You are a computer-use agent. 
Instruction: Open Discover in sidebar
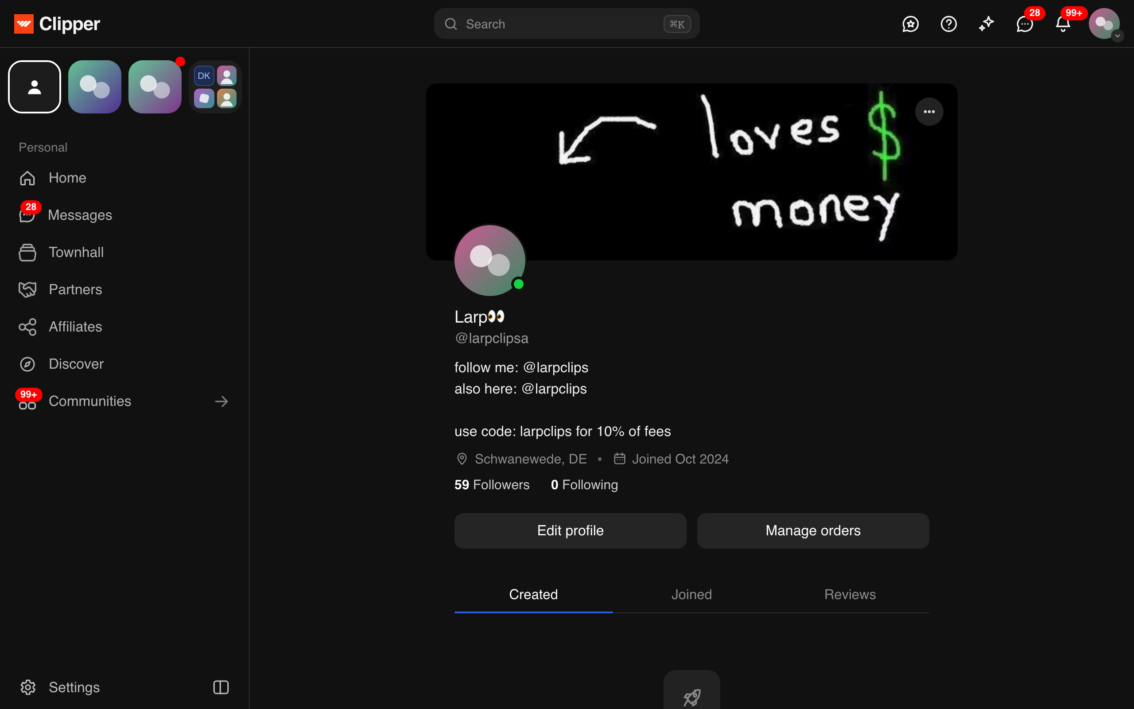click(124, 364)
